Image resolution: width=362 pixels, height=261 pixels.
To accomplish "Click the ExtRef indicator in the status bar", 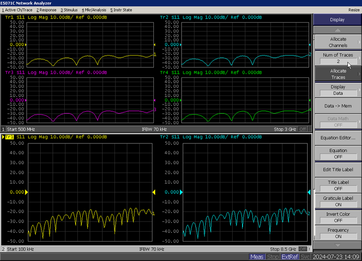I will pyautogui.click(x=290, y=257).
